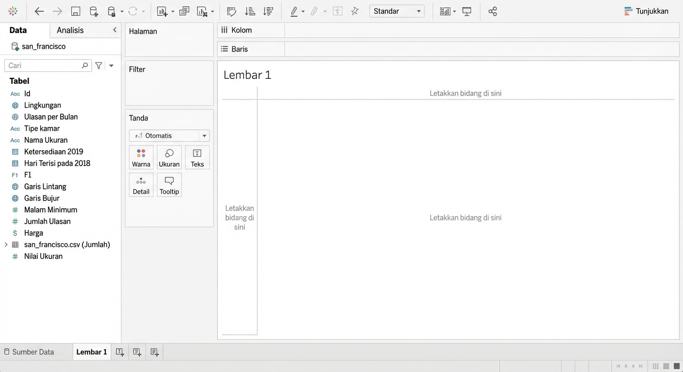Switch to the Analisis tab
Screen dimensions: 683x372
(x=70, y=30)
